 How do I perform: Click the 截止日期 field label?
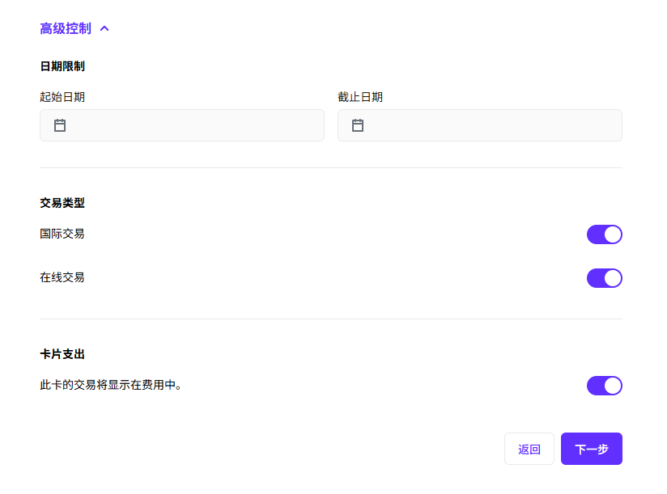tap(360, 97)
